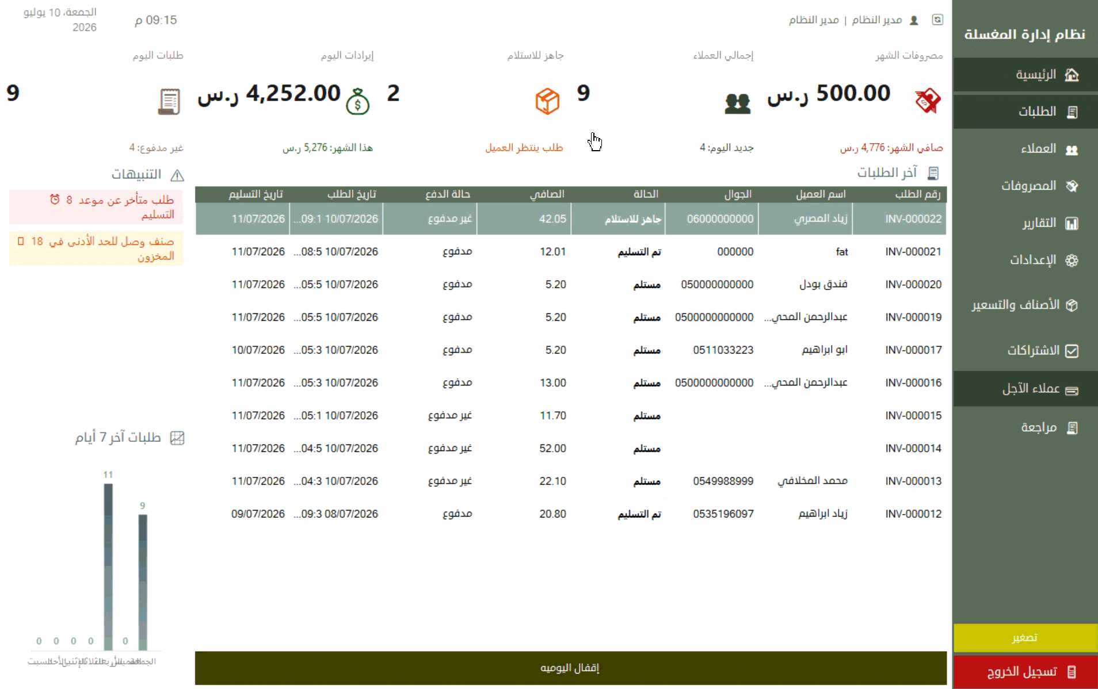
Task: Click the reports chart icon next to التقارير
Action: [x=1072, y=223]
